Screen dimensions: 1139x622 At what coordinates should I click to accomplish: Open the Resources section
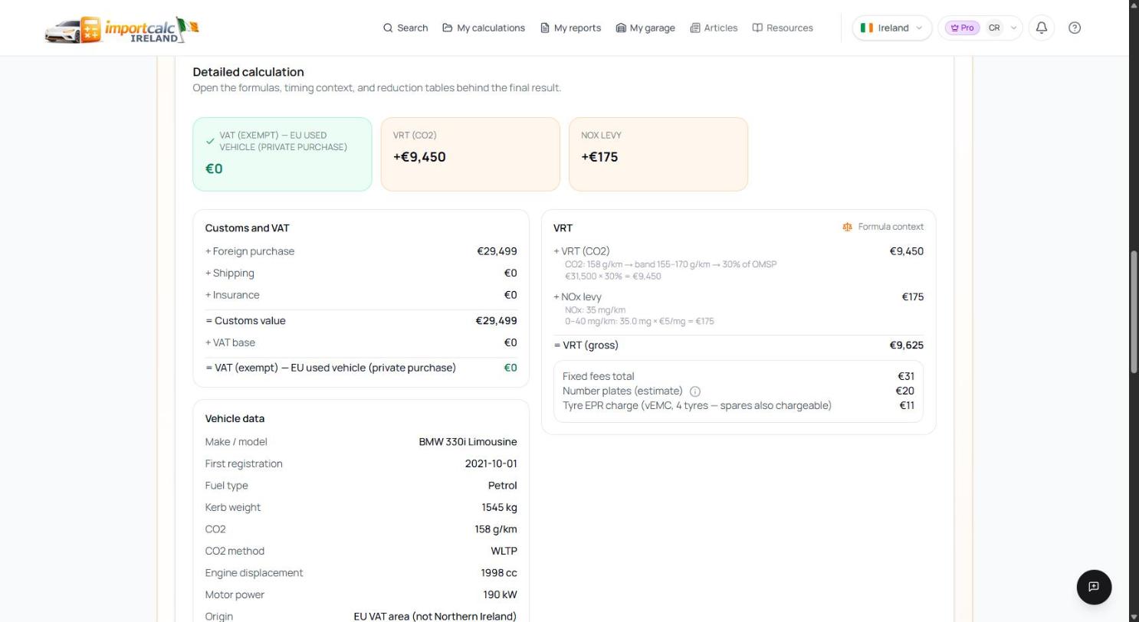pyautogui.click(x=783, y=28)
